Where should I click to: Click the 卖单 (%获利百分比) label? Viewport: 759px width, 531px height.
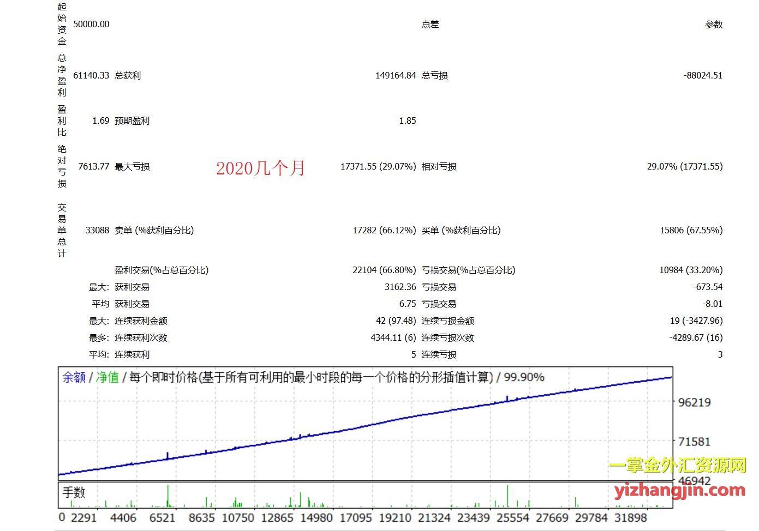click(154, 230)
